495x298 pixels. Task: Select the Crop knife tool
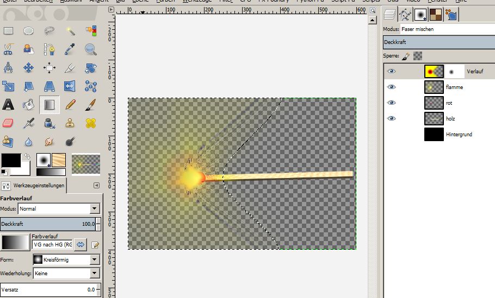tap(70, 68)
